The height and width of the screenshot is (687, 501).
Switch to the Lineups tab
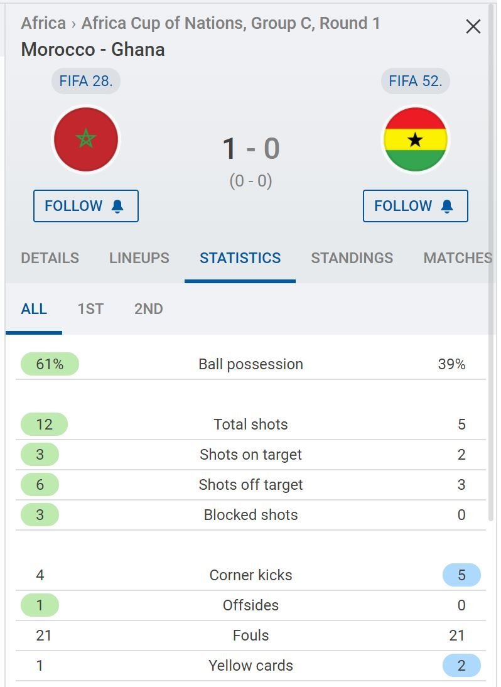139,258
